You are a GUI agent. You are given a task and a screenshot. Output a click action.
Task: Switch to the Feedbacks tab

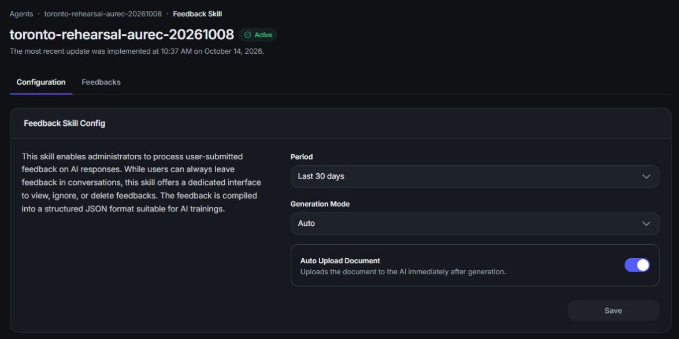(101, 82)
